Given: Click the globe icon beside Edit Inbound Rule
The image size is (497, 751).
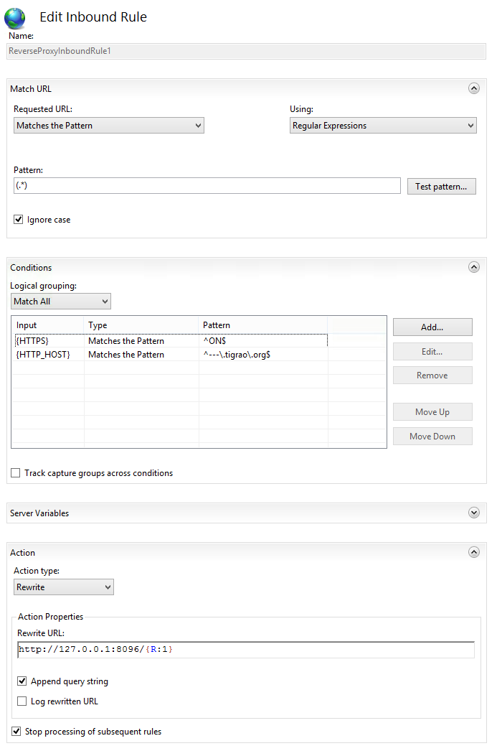Looking at the screenshot, I should click(x=15, y=18).
